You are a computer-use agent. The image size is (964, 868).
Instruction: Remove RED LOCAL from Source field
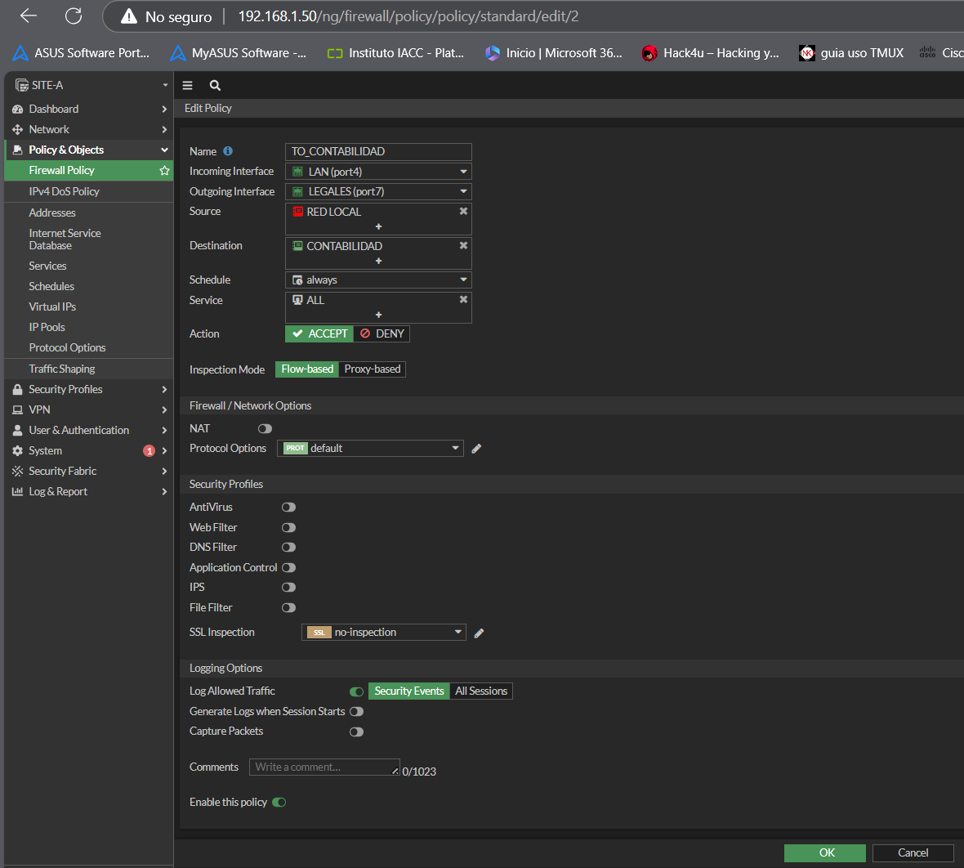463,211
